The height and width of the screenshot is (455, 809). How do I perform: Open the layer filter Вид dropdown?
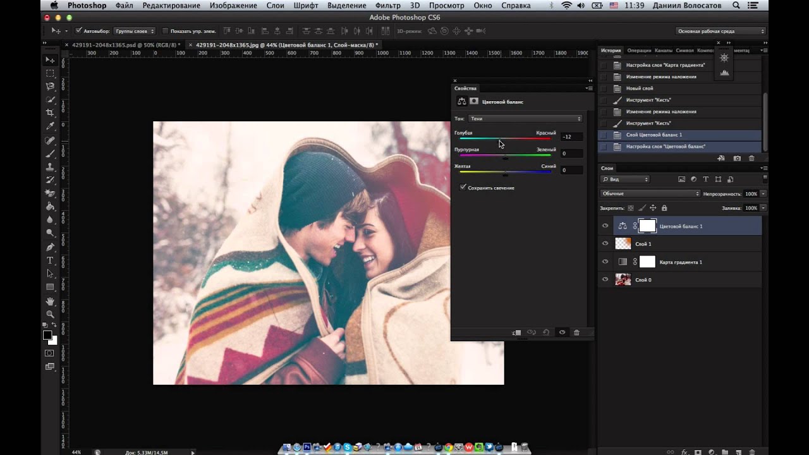point(625,179)
